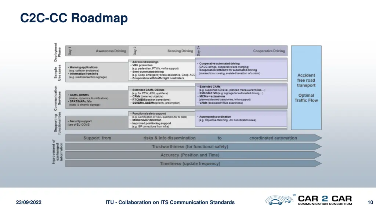The image size is (376, 211).
Task: Click the Car 2 Car logo icon
Action: pos(280,200)
